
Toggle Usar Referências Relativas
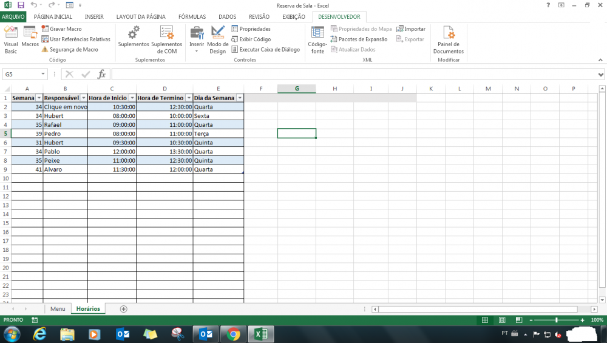[76, 39]
